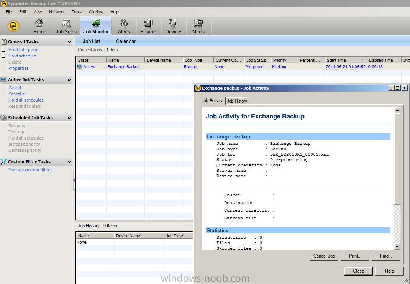Click the scroll up arrow in Job Activity
This screenshot has width=410, height=284.
pos(397,110)
